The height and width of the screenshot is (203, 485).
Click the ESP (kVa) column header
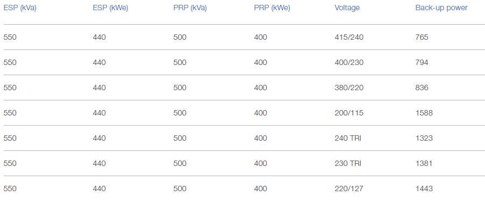20,8
